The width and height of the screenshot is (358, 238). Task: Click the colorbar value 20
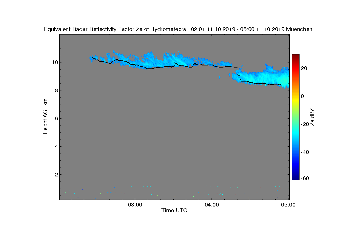click(x=304, y=68)
